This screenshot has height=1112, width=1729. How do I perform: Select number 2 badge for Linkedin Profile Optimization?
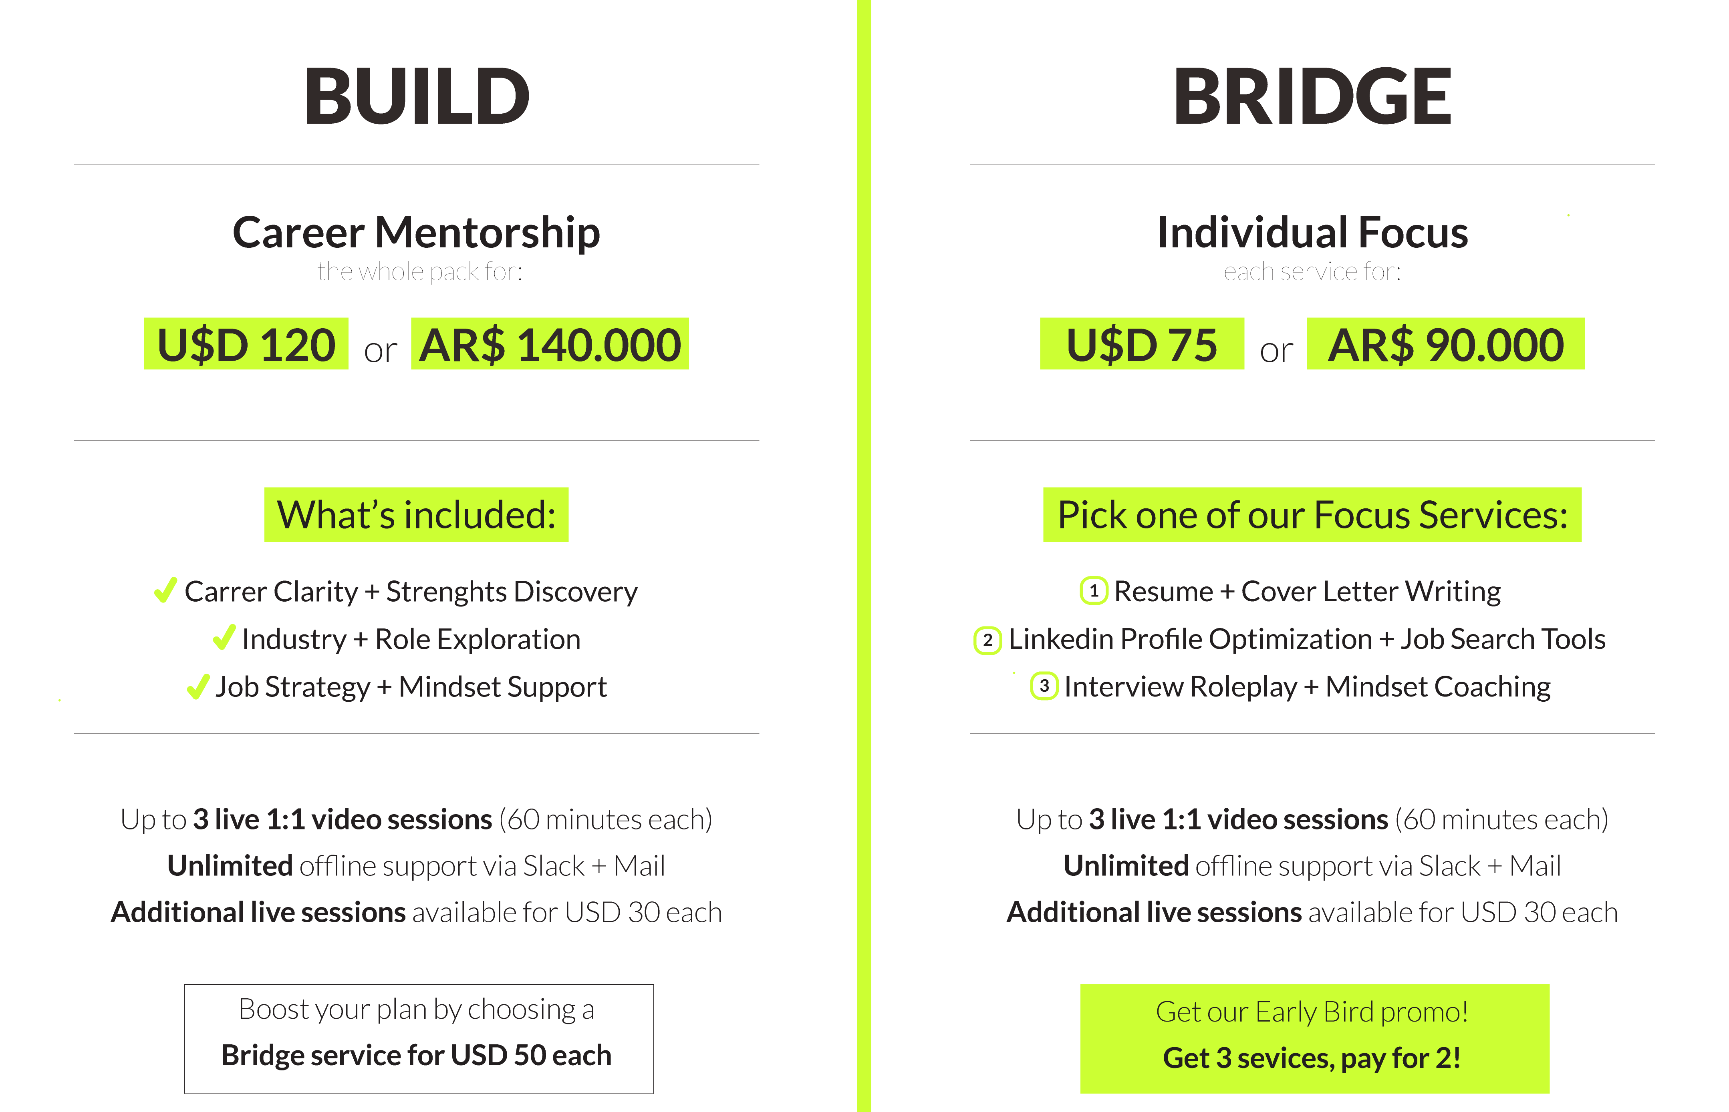click(x=988, y=640)
